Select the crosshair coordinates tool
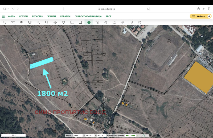Viewport: 213px width, 138px height. click(x=123, y=22)
